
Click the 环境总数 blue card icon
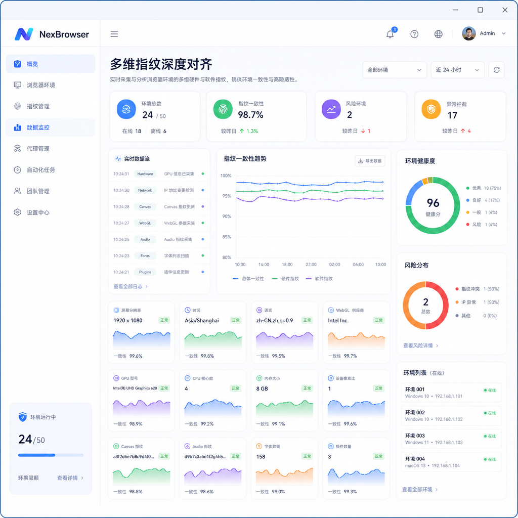pyautogui.click(x=126, y=109)
